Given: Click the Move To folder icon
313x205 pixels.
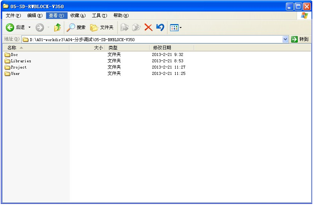Looking at the screenshot, I should (124, 27).
